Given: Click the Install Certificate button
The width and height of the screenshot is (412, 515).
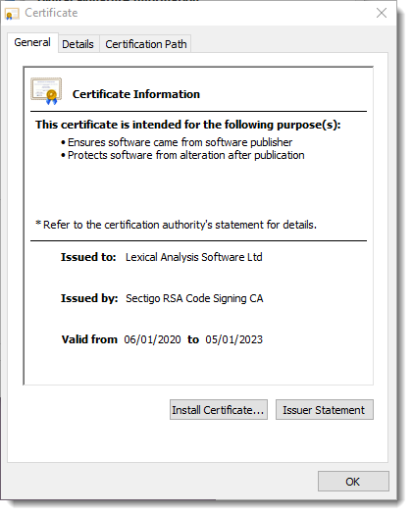Looking at the screenshot, I should pos(219,410).
